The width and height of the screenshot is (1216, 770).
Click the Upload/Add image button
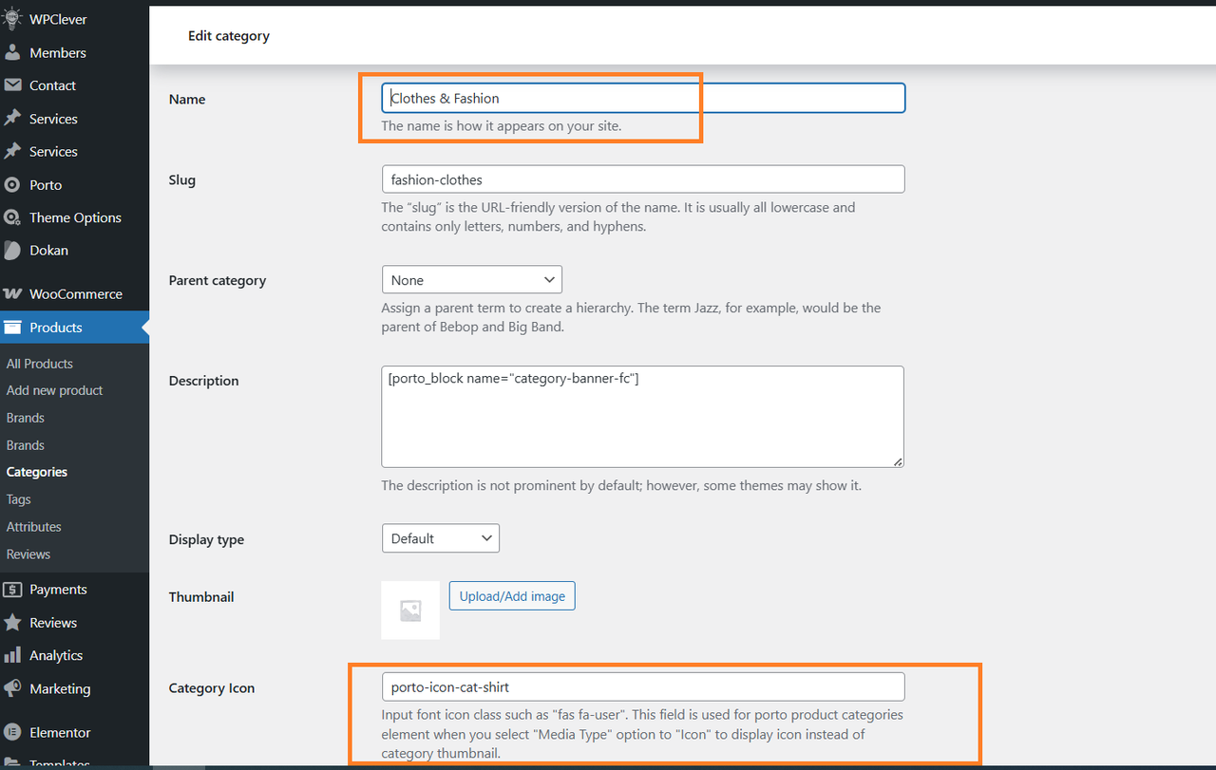coord(512,596)
